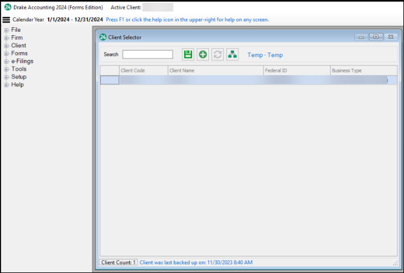Expand the Setup tree node
The width and height of the screenshot is (404, 273).
[6, 77]
